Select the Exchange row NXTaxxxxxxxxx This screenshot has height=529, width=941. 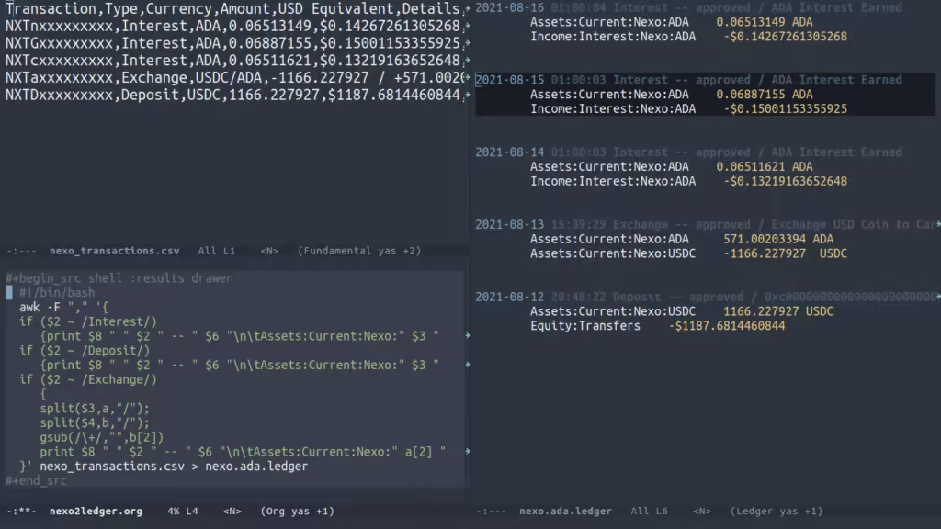[235, 78]
